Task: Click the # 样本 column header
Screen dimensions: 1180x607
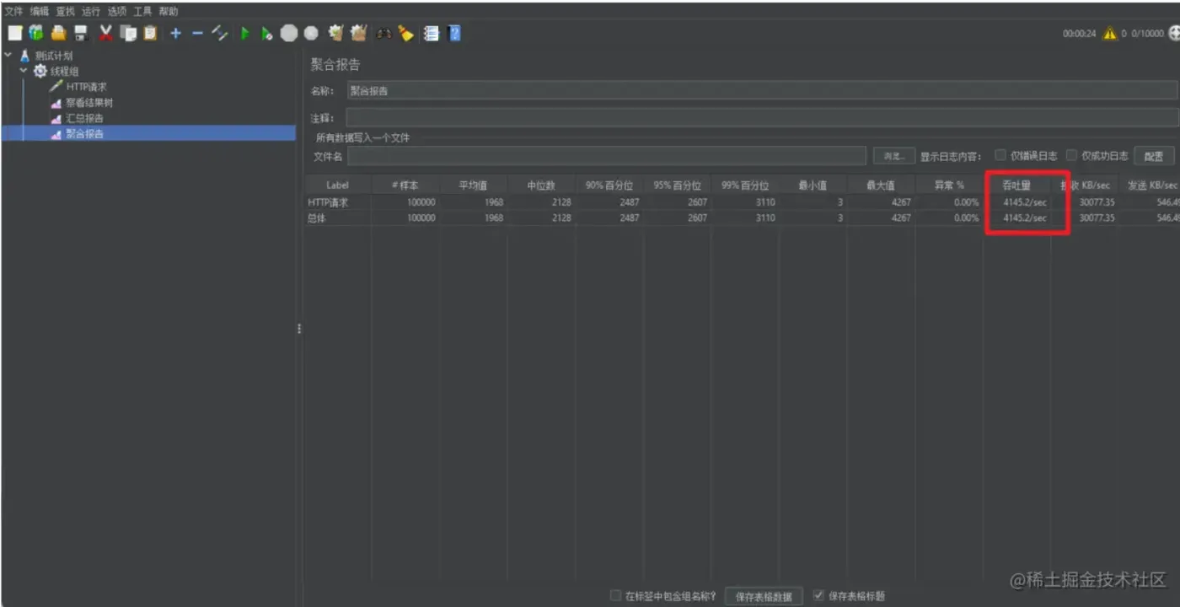Action: [405, 185]
